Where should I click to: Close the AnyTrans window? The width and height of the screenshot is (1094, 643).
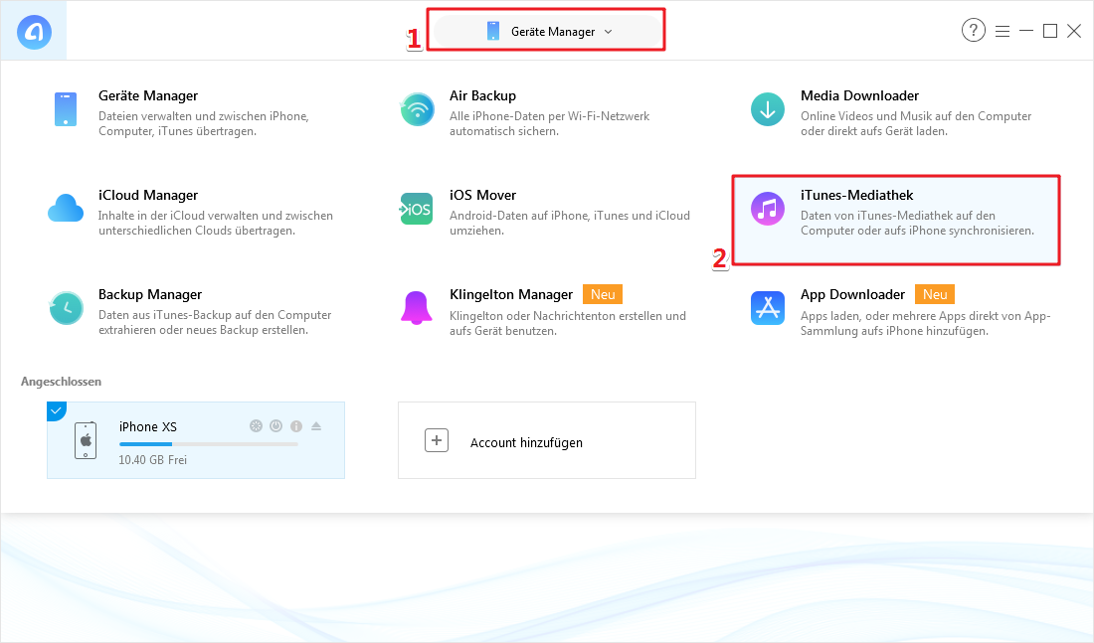point(1074,31)
